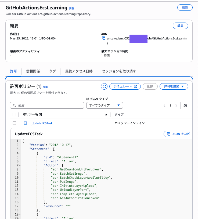This screenshot has width=198, height=219.
Task: Switch to the 信頼関係 tab
Action: pyautogui.click(x=33, y=71)
